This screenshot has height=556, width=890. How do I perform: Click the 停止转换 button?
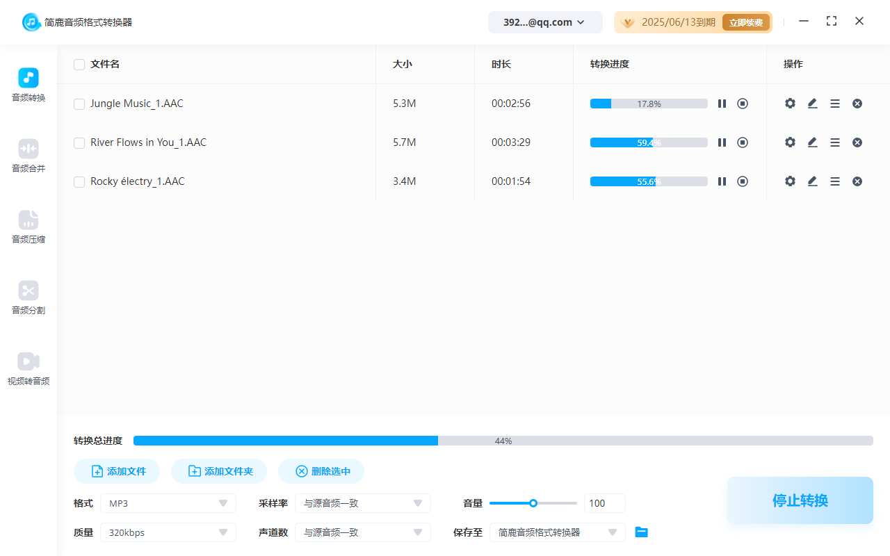click(800, 500)
